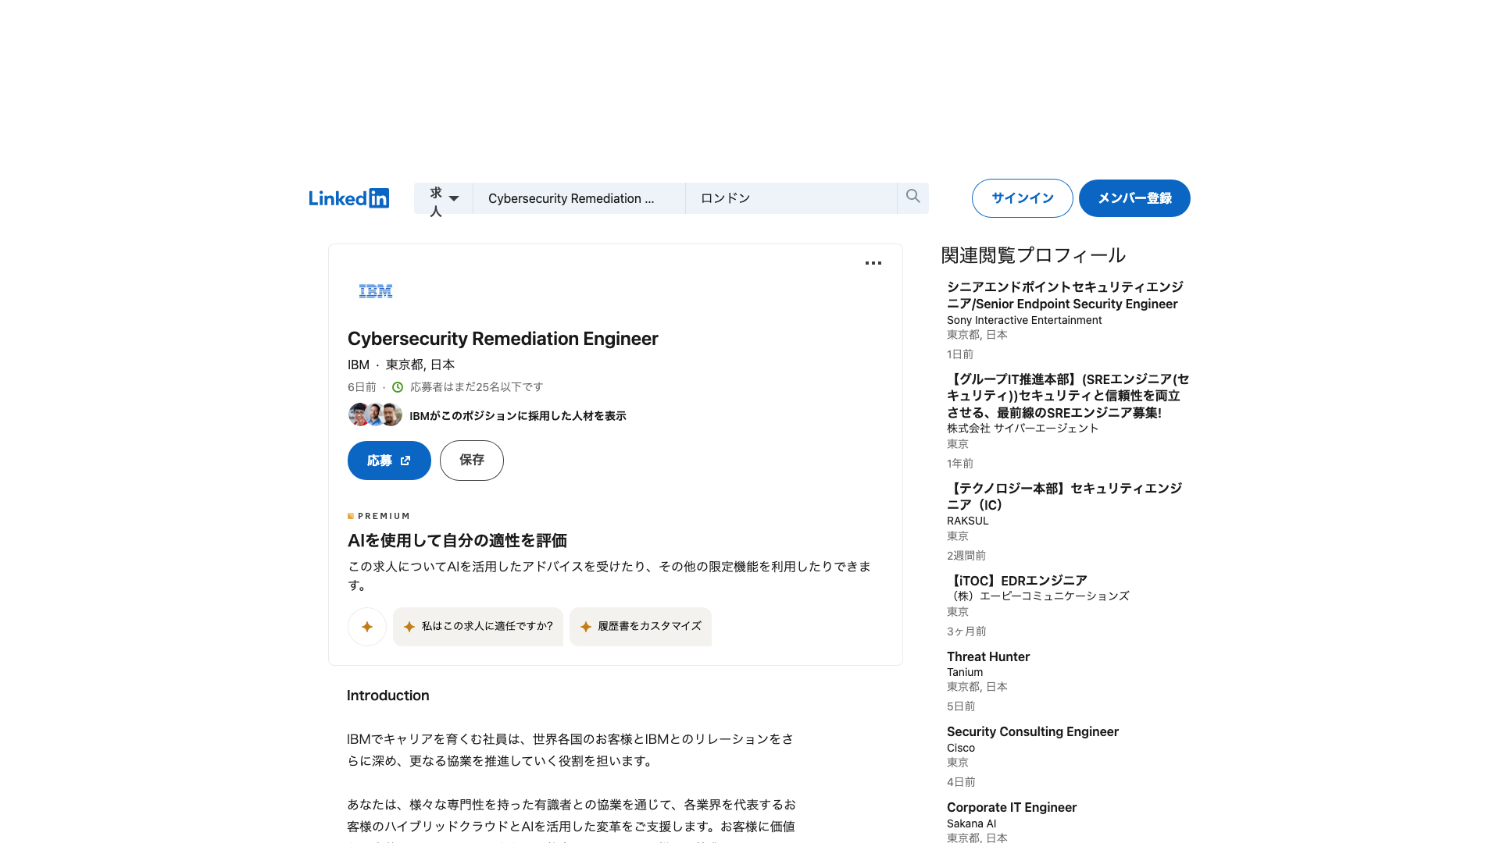Open Senior Endpoint Security Engineer listing
Screen dimensions: 1500x843
pyautogui.click(x=1066, y=296)
